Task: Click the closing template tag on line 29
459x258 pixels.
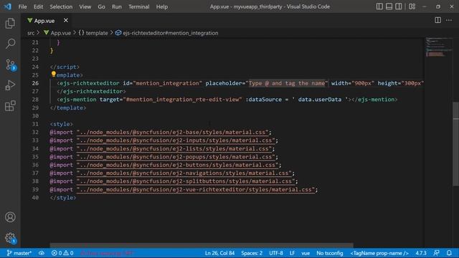Action: (x=68, y=107)
